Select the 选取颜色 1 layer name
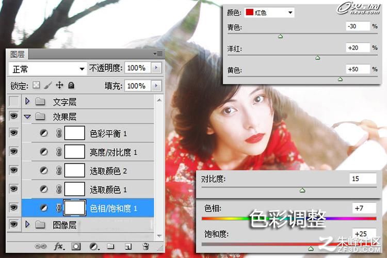Image resolution: width=387 pixels, height=258 pixels. click(x=108, y=189)
